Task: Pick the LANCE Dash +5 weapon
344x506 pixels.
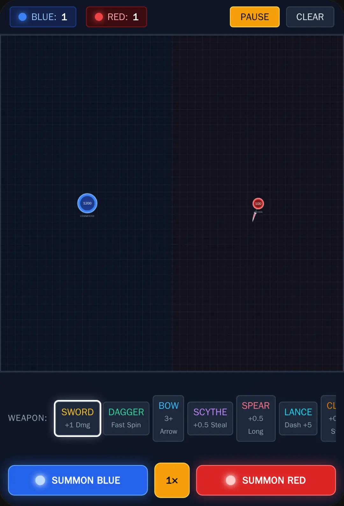Action: 298,418
